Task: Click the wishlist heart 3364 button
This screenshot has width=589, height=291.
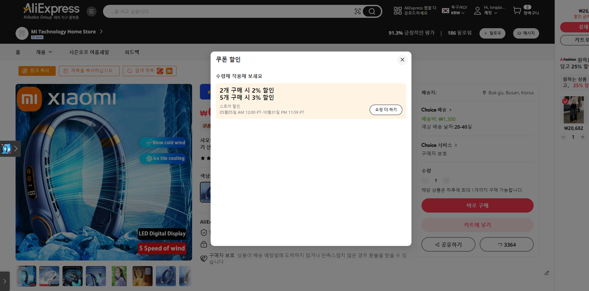Action: [x=506, y=245]
